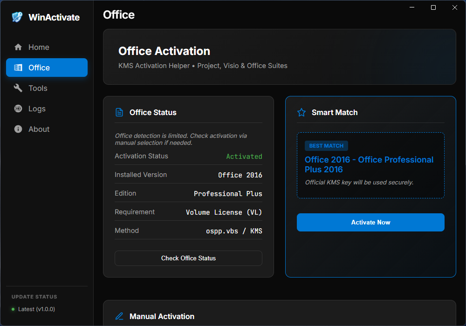Open the Logs page from sidebar

36,109
